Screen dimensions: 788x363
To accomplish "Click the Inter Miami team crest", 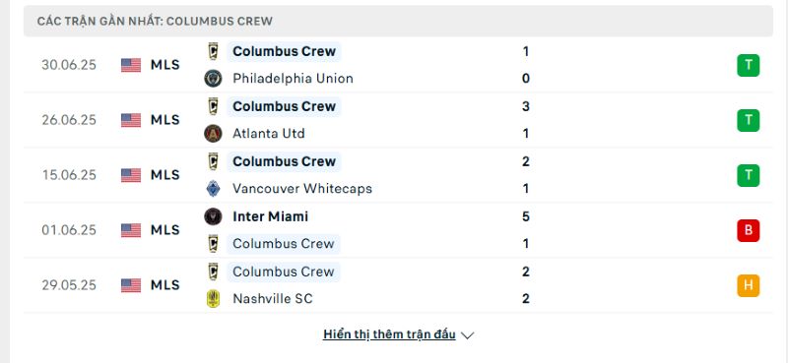I will click(213, 216).
